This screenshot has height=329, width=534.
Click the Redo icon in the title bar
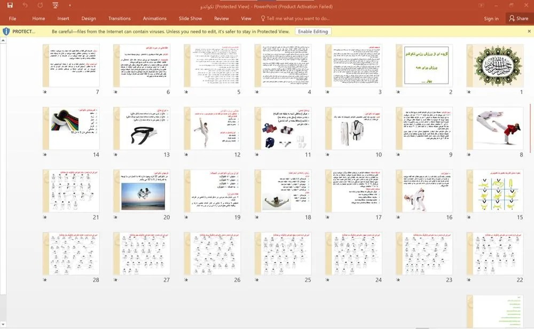pyautogui.click(x=40, y=5)
